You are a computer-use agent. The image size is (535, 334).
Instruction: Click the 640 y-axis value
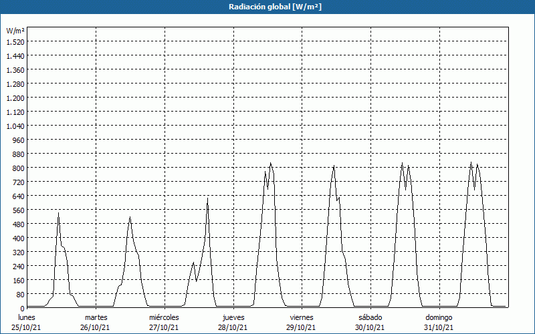tap(19, 196)
